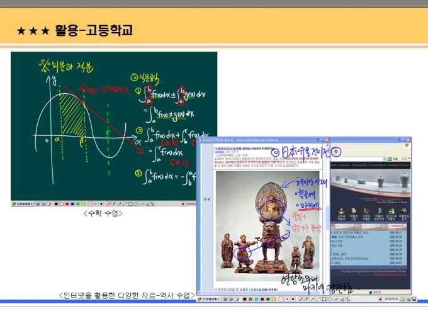Click the first screen-mode icon on the math toolbar
The width and height of the screenshot is (428, 321).
point(38,204)
